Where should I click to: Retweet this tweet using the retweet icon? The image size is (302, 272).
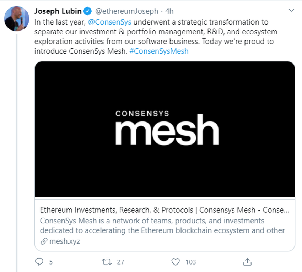point(106,262)
